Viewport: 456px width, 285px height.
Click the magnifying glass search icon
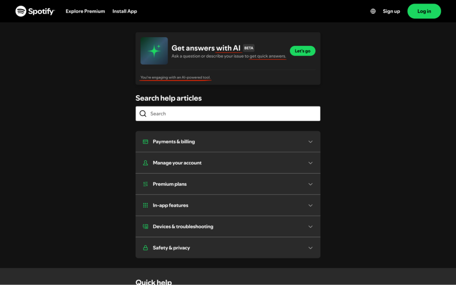click(x=143, y=113)
